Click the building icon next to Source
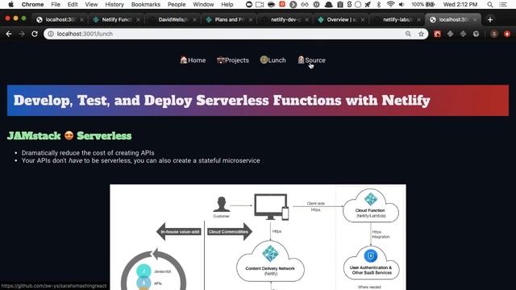 [301, 60]
